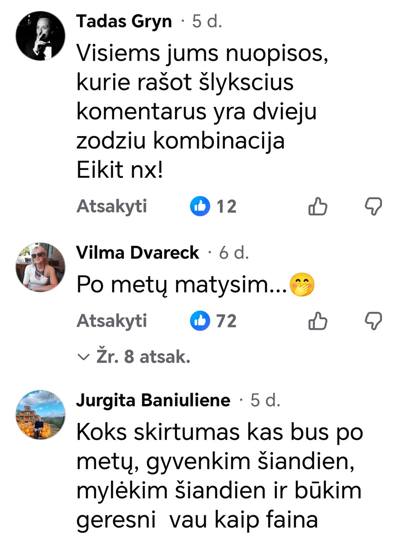Visit Vilma Dvareck's profile name link
Image resolution: width=404 pixels, height=547 pixels.
coord(138,253)
